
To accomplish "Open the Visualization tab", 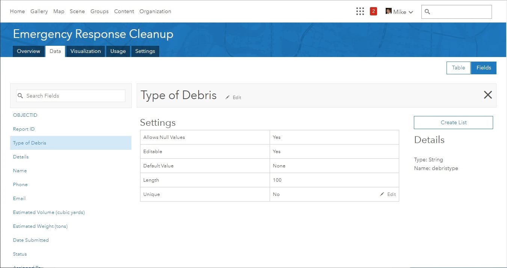I will (86, 51).
